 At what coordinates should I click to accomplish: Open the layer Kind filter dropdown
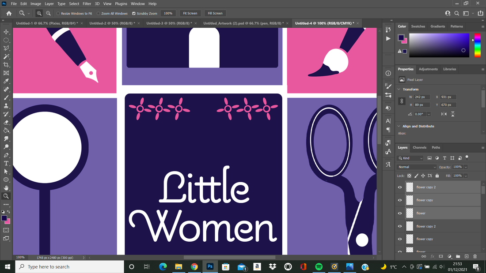pyautogui.click(x=411, y=158)
